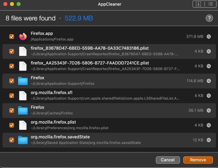This screenshot has width=218, height=168.
Task: Uncheck firefox_AA25343F plist checkbox
Action: click(x=12, y=66)
